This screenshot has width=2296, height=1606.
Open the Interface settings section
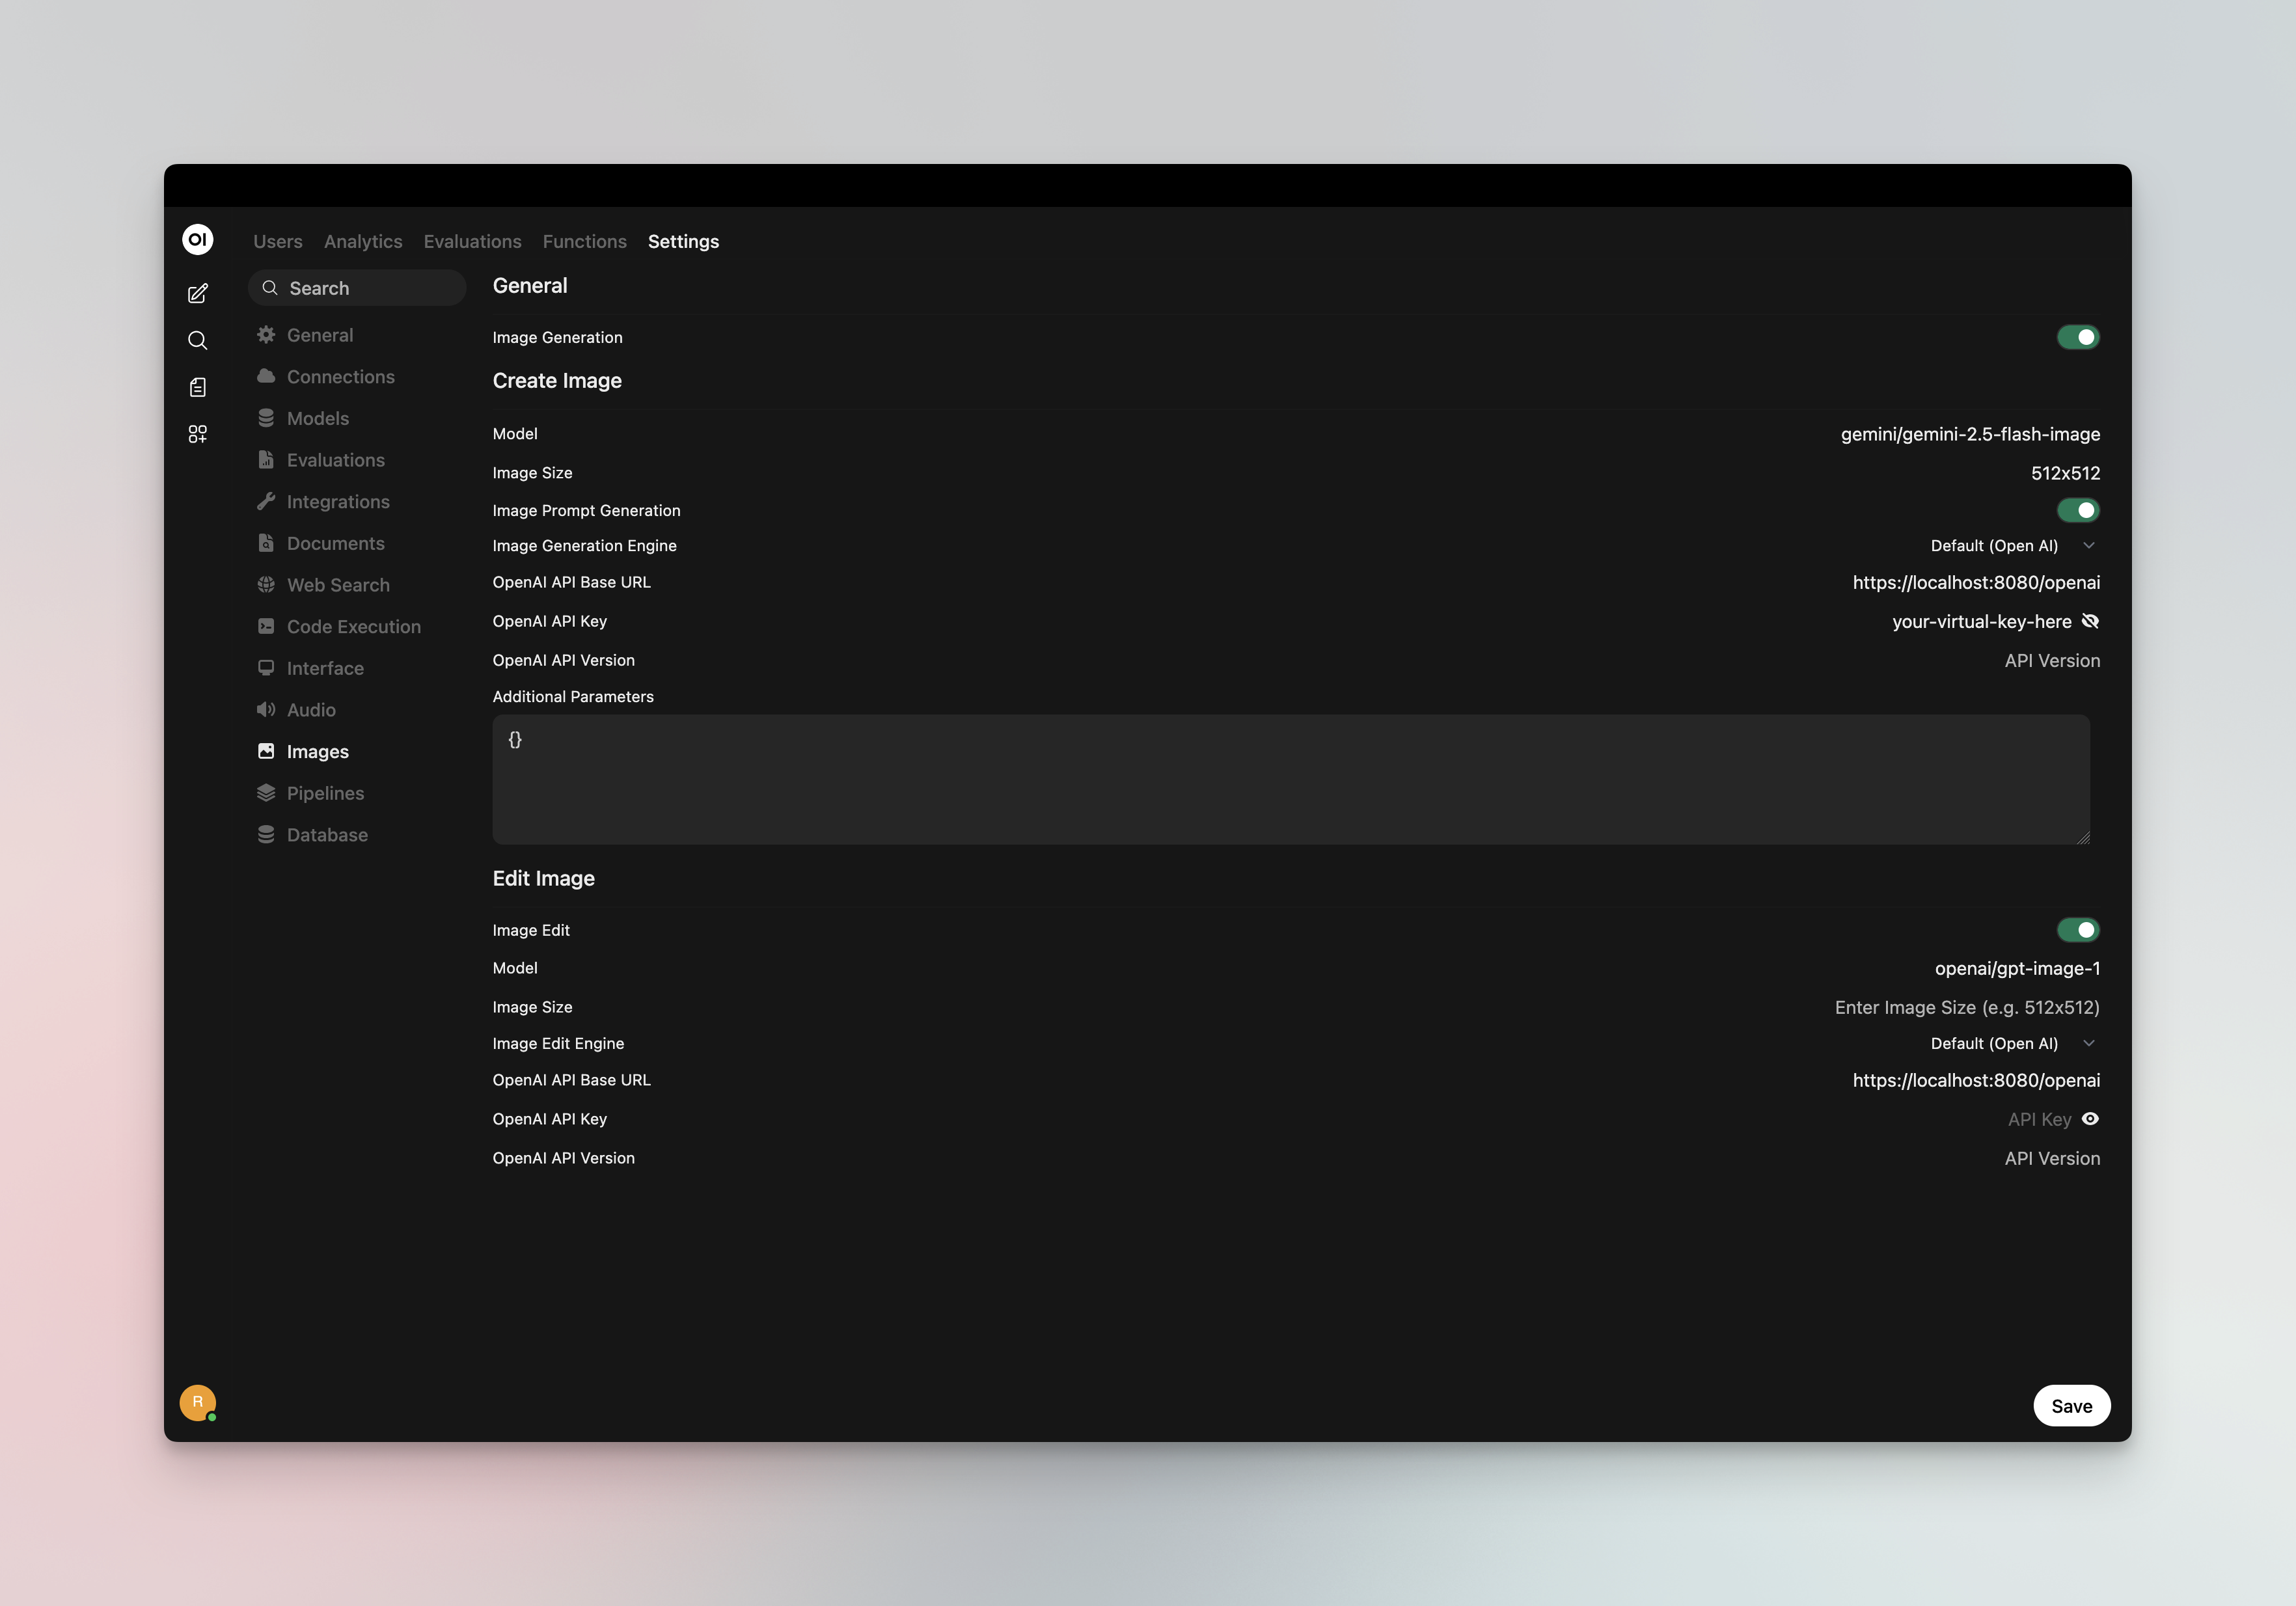point(325,668)
